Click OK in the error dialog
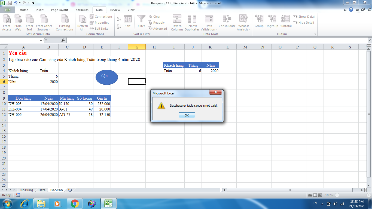This screenshot has height=209, width=372. click(187, 115)
